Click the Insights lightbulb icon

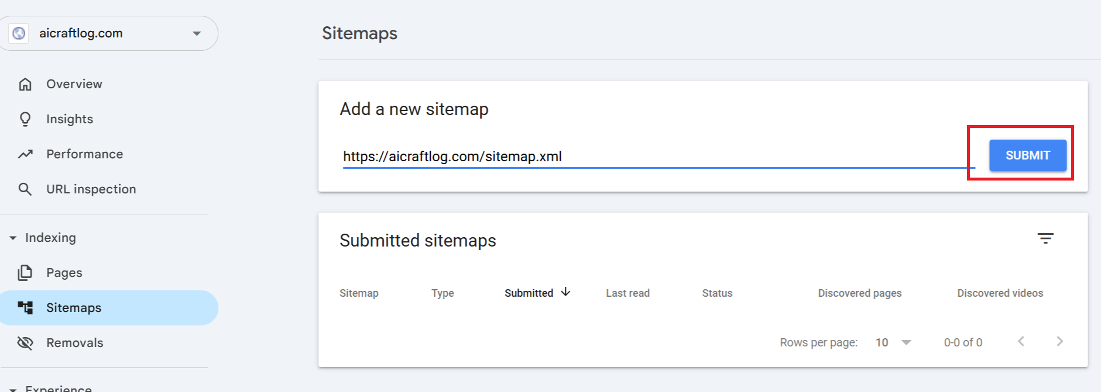tap(25, 119)
